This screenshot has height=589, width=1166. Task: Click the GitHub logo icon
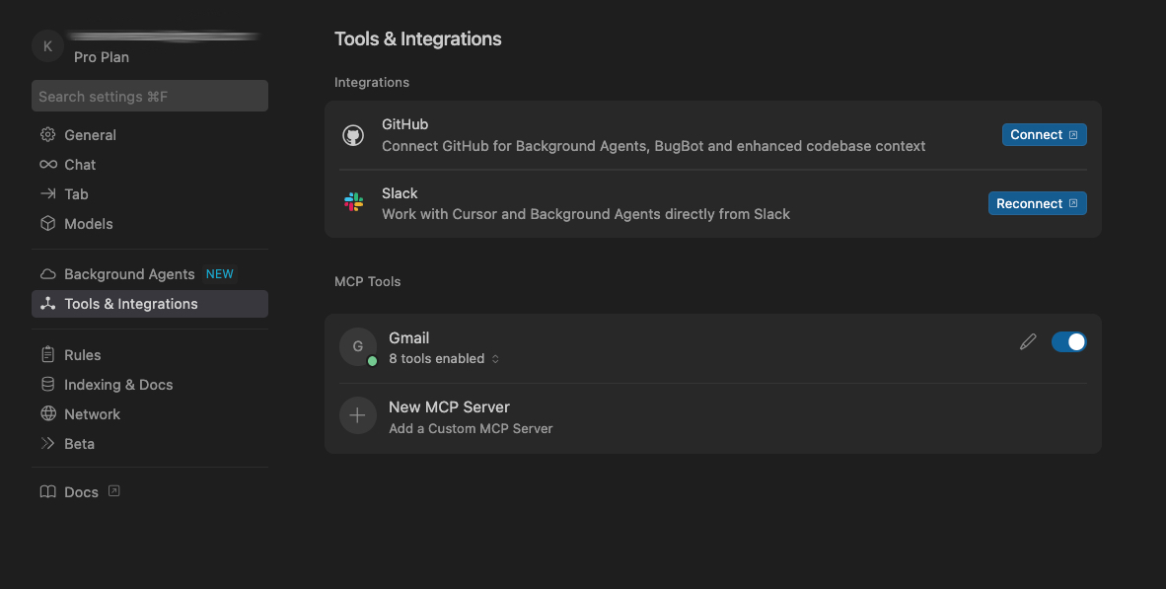[353, 135]
